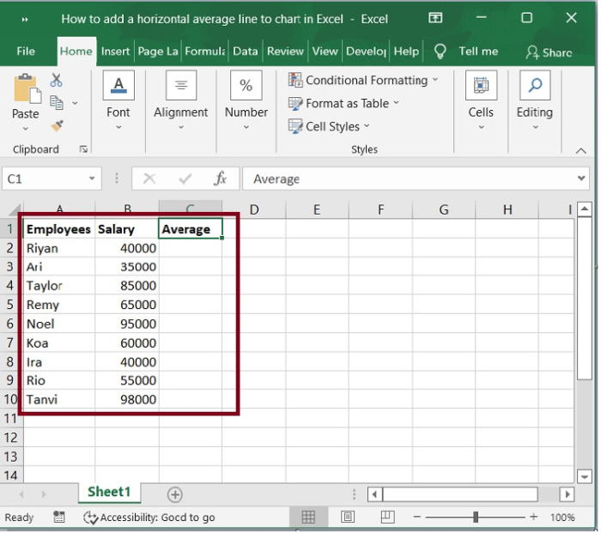Click the zoom slider handle
This screenshot has height=533, width=601.
click(x=476, y=517)
